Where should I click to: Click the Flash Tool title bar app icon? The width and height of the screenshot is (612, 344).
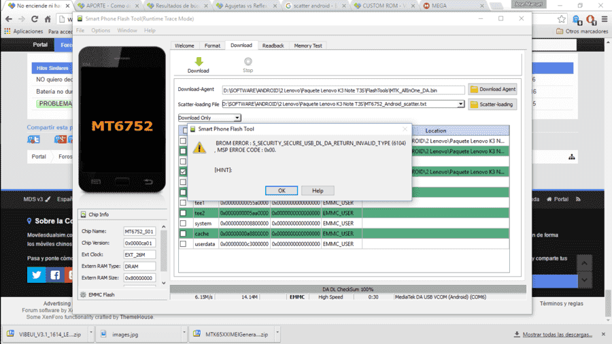tap(80, 18)
